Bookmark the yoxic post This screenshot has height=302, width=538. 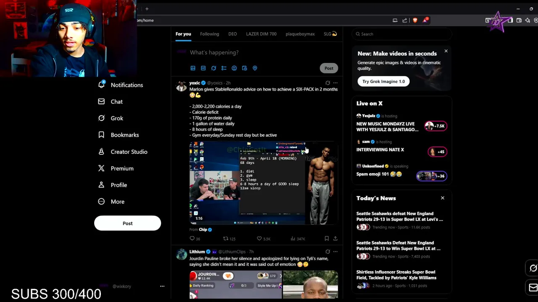tap(327, 238)
